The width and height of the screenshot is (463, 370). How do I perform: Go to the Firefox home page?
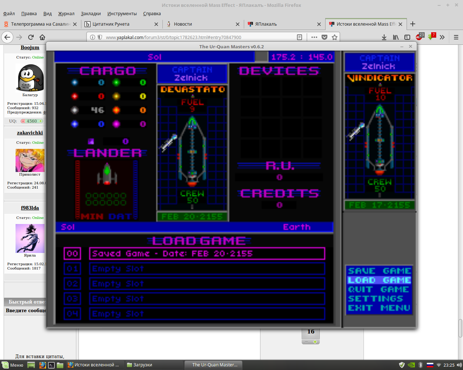coord(42,37)
